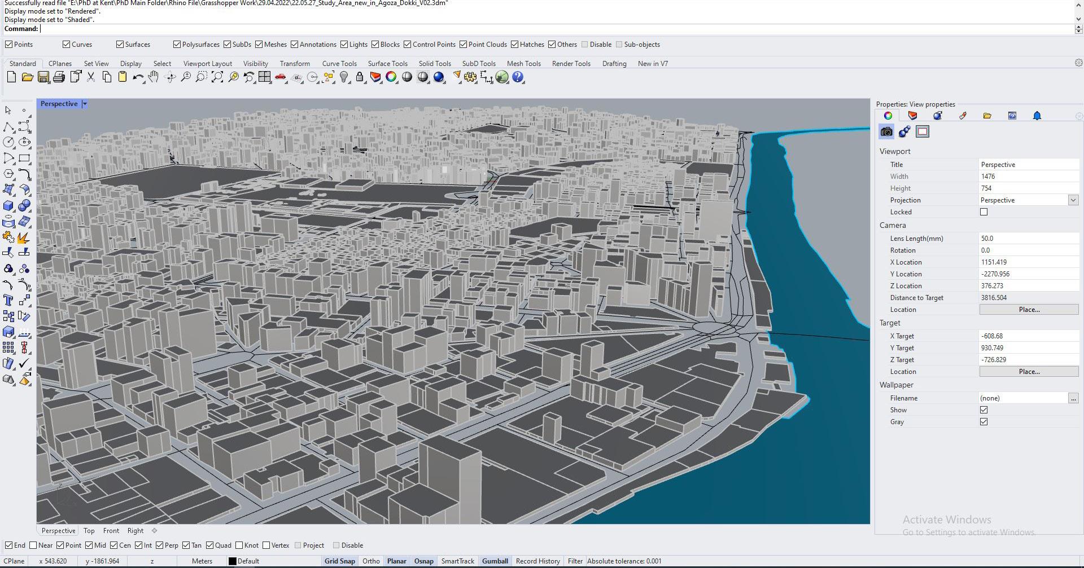Browse wallpaper filename with ellipsis button

(1073, 398)
